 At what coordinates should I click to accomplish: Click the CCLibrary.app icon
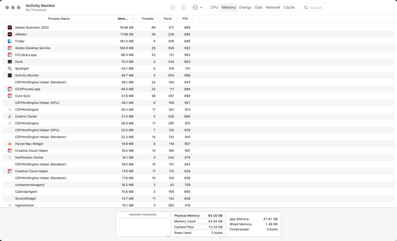click(10, 55)
